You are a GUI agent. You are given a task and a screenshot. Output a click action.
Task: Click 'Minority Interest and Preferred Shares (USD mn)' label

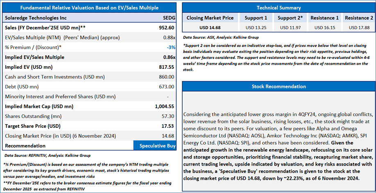pyautogui.click(x=61, y=97)
